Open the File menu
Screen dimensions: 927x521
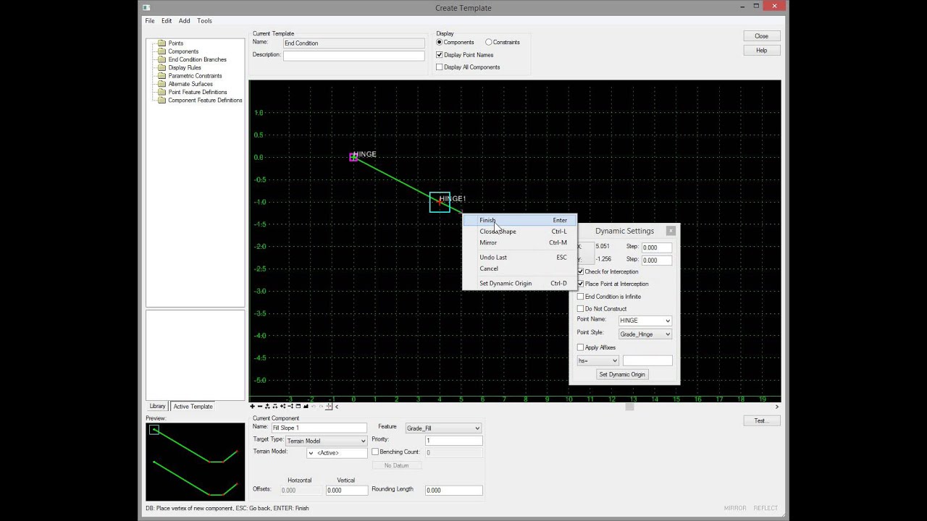(x=150, y=21)
